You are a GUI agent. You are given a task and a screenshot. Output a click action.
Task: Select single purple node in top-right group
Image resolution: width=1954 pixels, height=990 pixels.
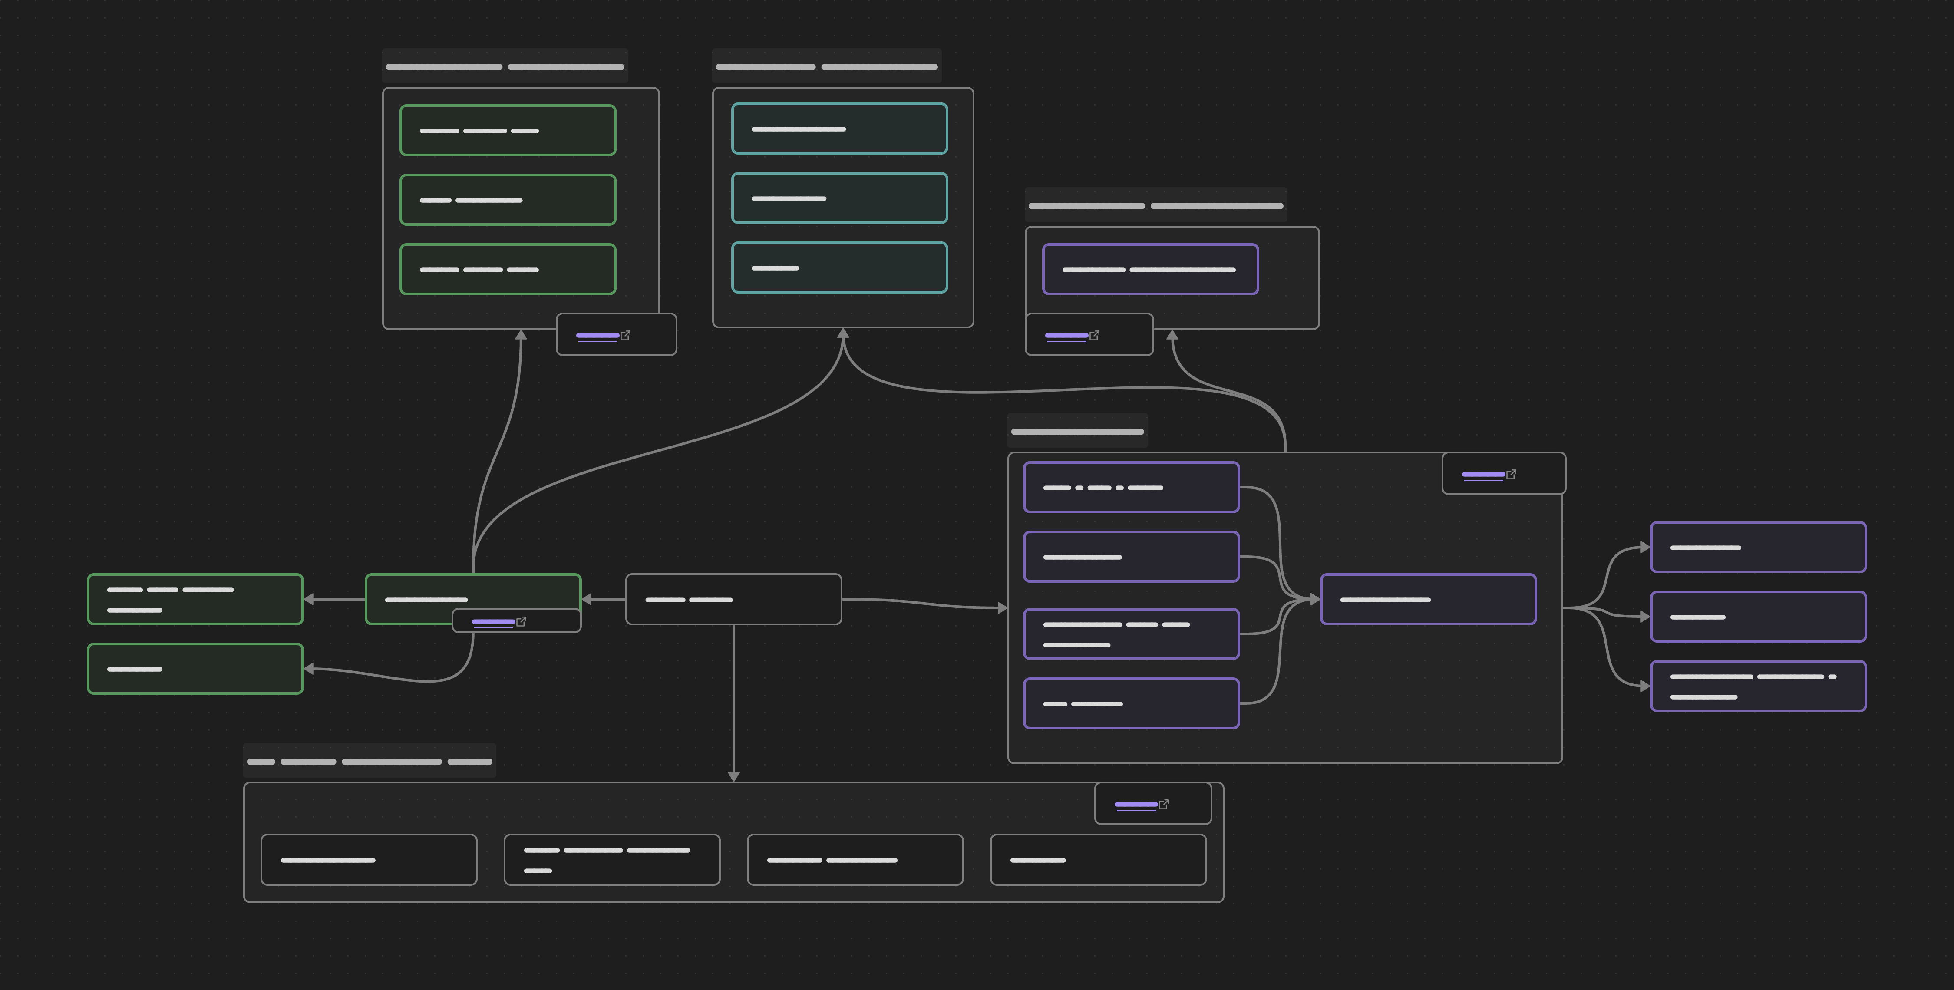[1150, 269]
